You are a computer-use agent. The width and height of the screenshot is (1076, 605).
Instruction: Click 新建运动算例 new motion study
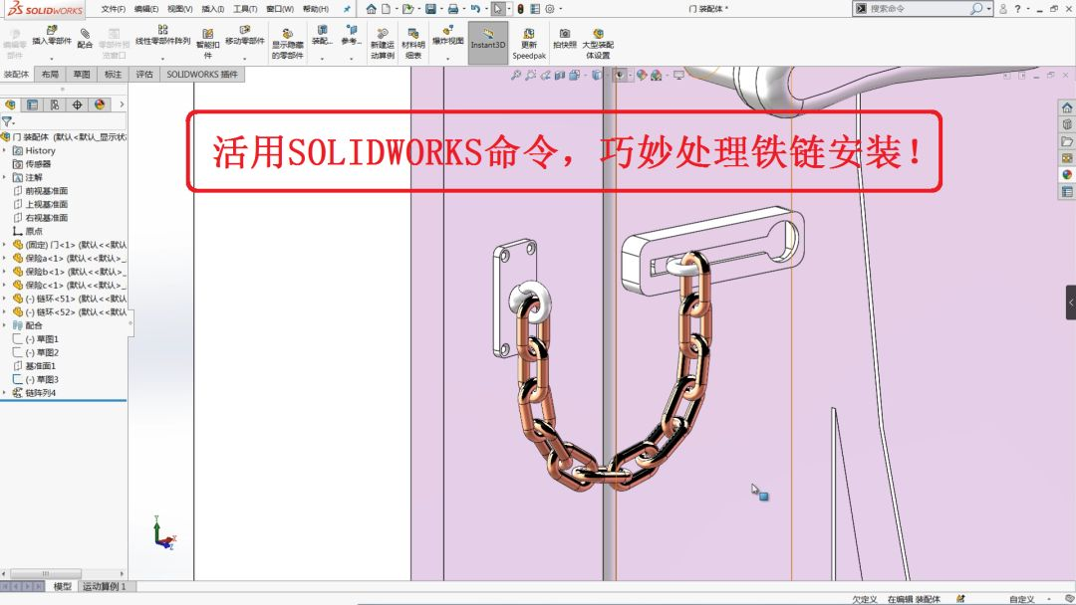pyautogui.click(x=383, y=44)
